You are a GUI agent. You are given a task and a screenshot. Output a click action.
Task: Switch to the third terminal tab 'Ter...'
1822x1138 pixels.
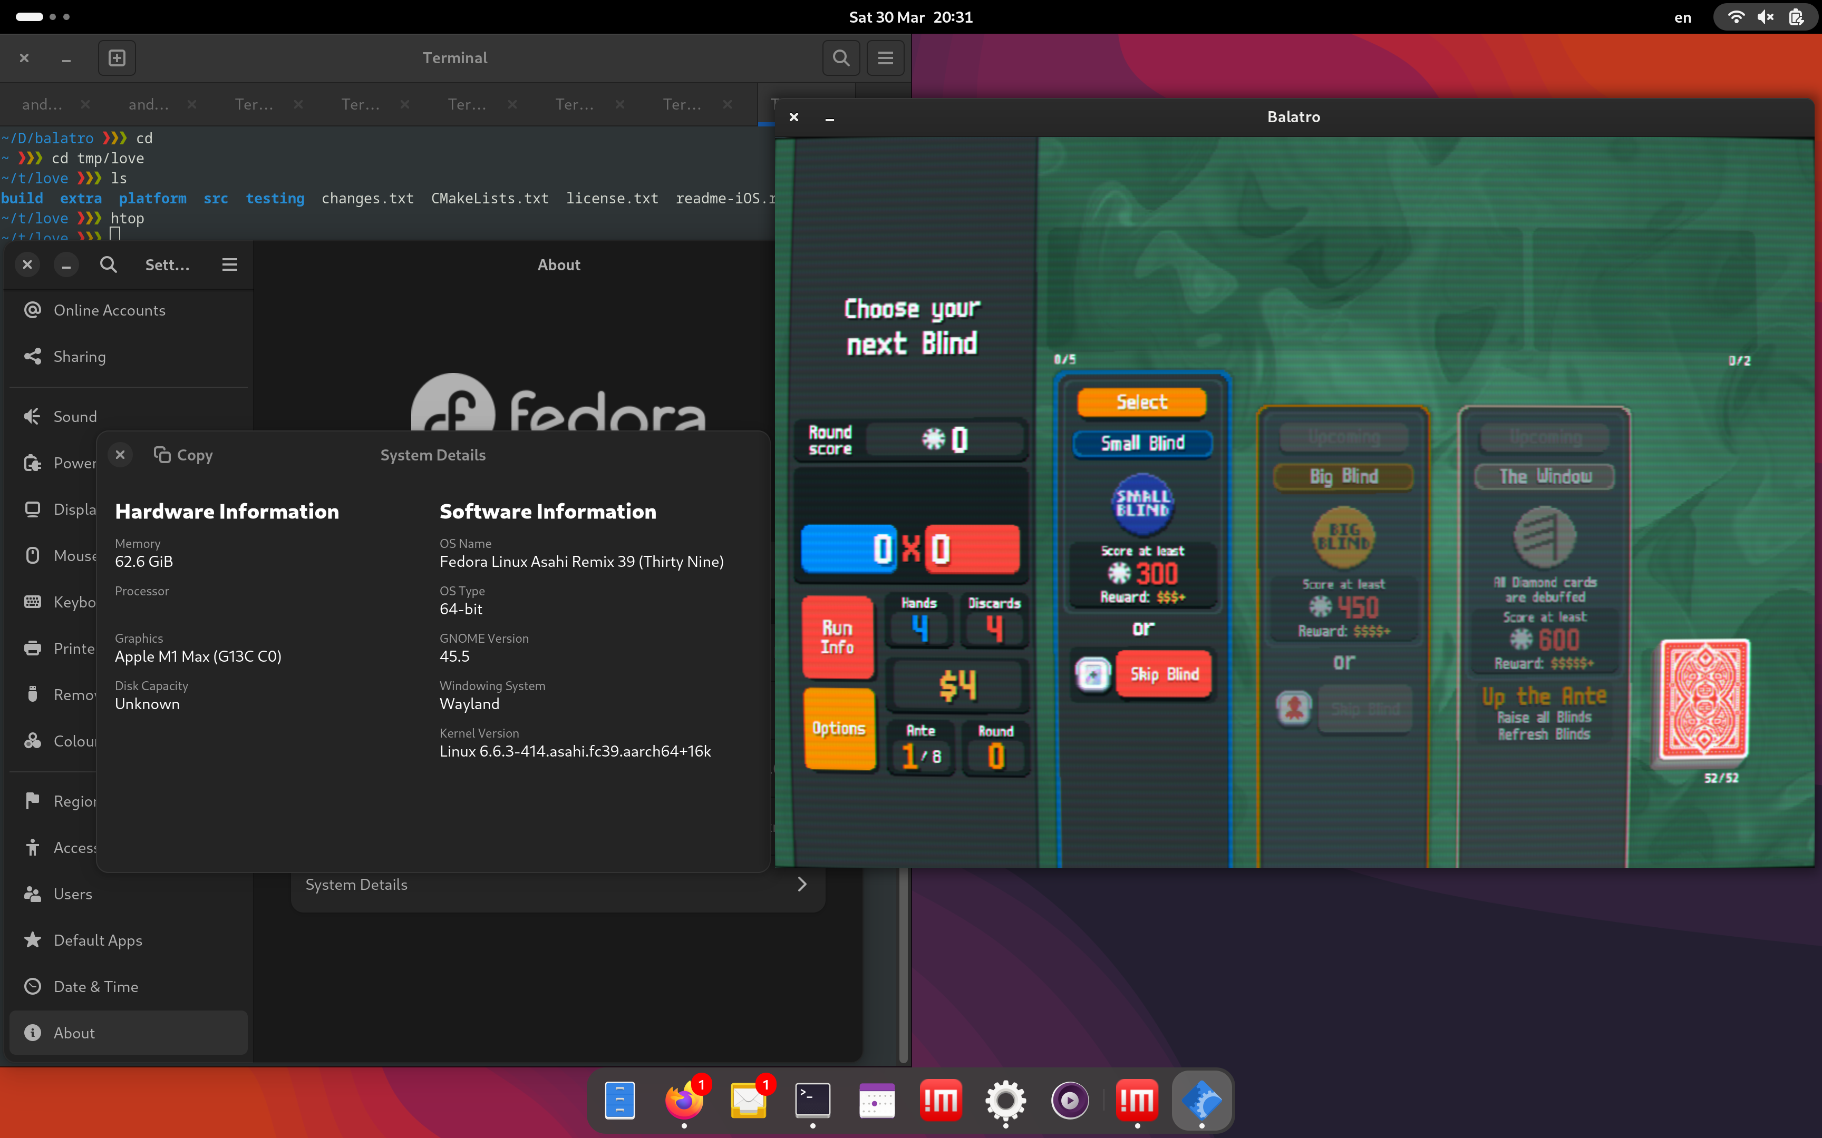(254, 104)
